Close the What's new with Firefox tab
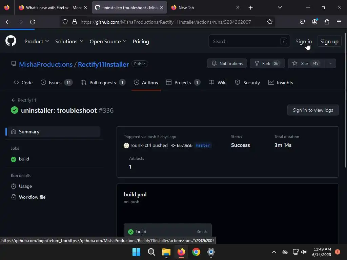Viewport: 347px width, 260px height. [x=85, y=7]
